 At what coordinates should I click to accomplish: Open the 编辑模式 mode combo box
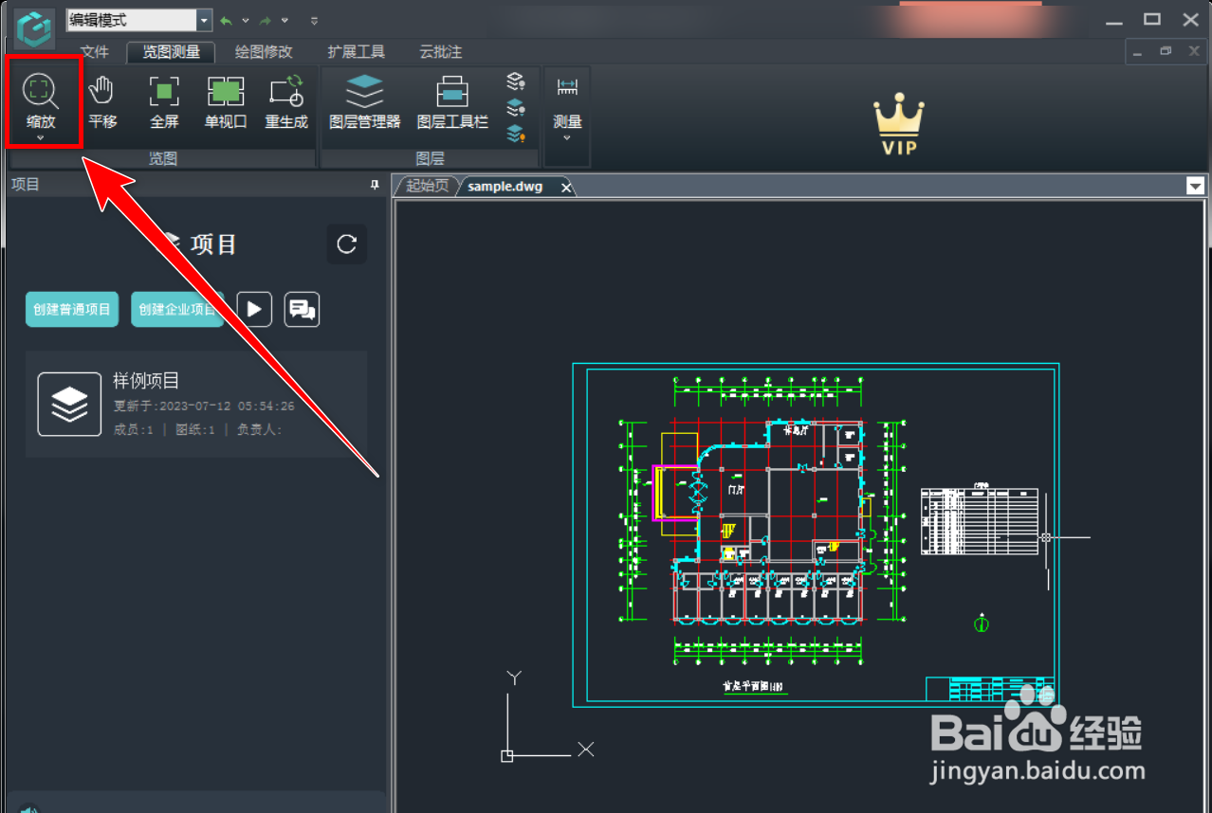[139, 20]
